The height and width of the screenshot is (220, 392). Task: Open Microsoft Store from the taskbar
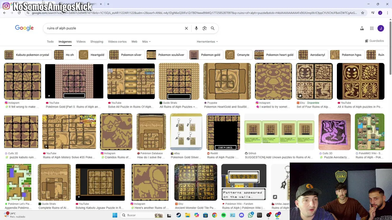click(205, 215)
